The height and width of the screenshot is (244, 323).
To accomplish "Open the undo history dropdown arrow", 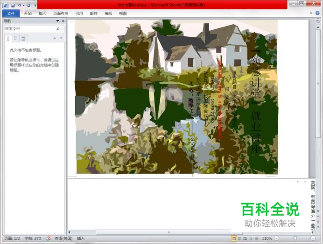I will pos(23,6).
